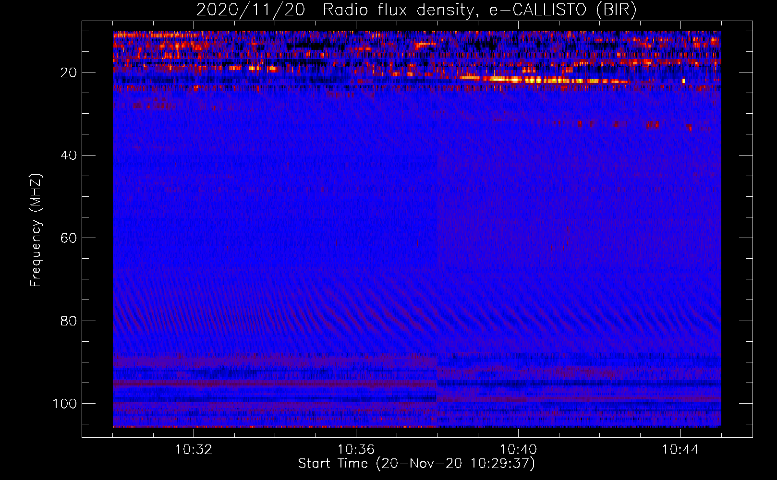
Task: Click the 10:32 time tick label
Action: pos(194,450)
